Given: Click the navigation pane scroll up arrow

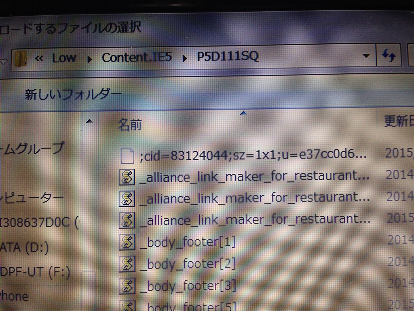Looking at the screenshot, I should tap(89, 121).
